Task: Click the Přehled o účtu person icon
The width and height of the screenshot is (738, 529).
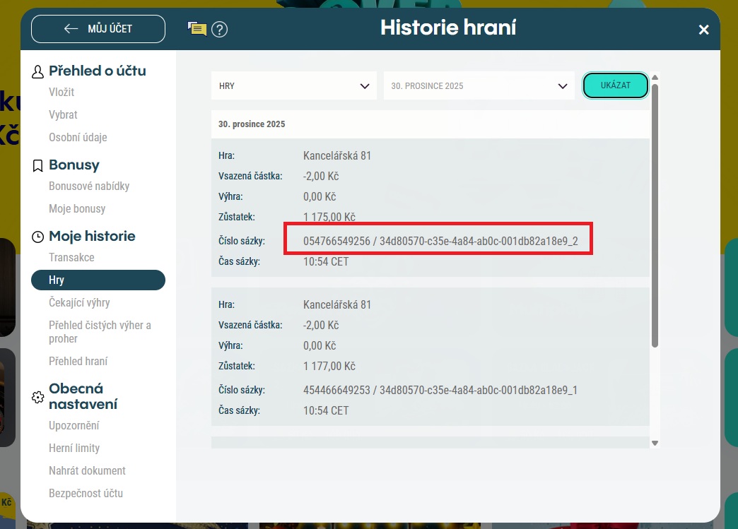Action: click(38, 71)
